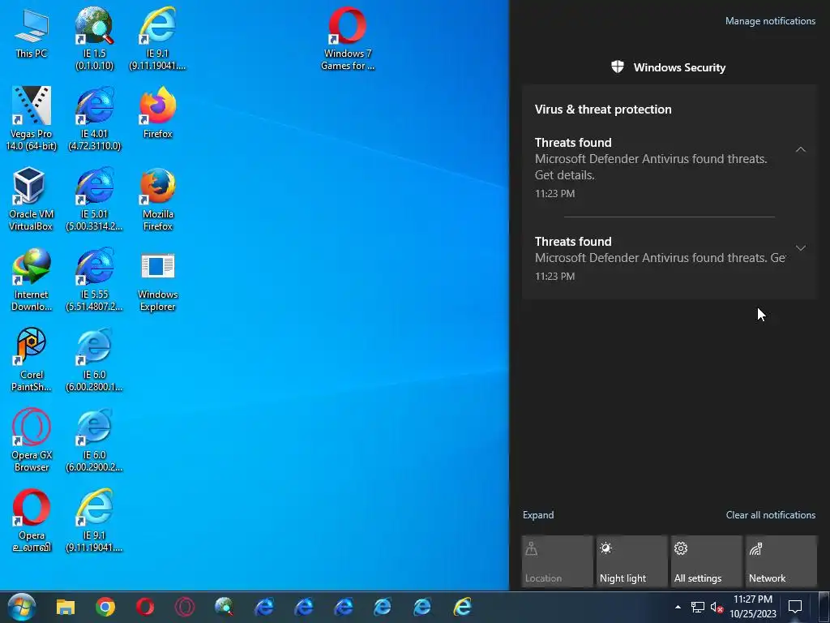Select the Windows Explorer desktop icon

point(158,280)
